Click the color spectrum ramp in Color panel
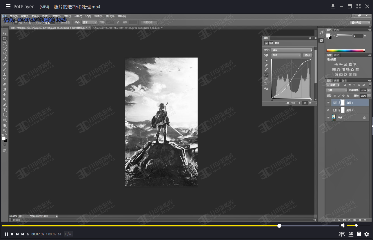The image size is (373, 240). (x=345, y=50)
